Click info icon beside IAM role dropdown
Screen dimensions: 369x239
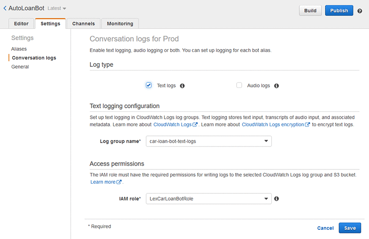pyautogui.click(x=277, y=199)
